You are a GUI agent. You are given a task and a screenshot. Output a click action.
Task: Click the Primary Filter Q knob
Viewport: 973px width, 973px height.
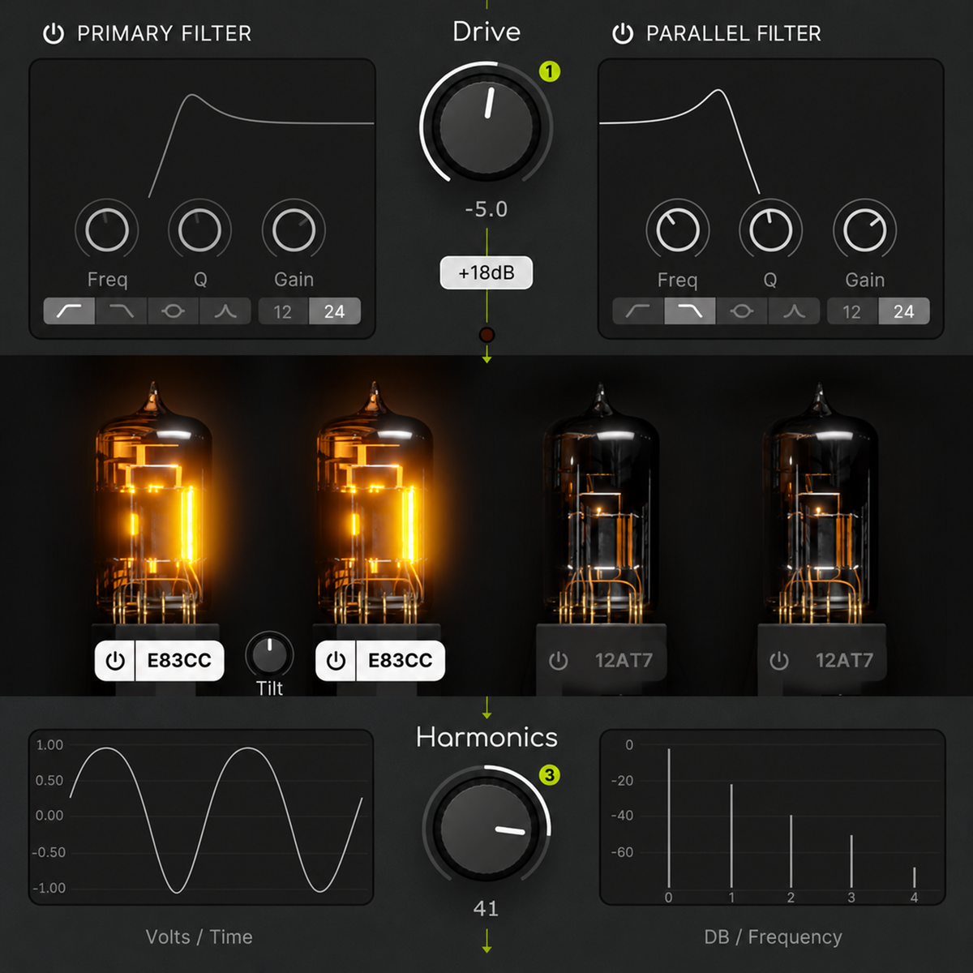coord(200,230)
